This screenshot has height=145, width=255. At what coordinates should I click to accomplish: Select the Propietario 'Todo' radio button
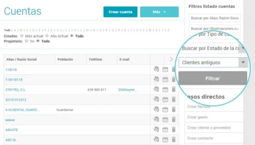(38, 41)
